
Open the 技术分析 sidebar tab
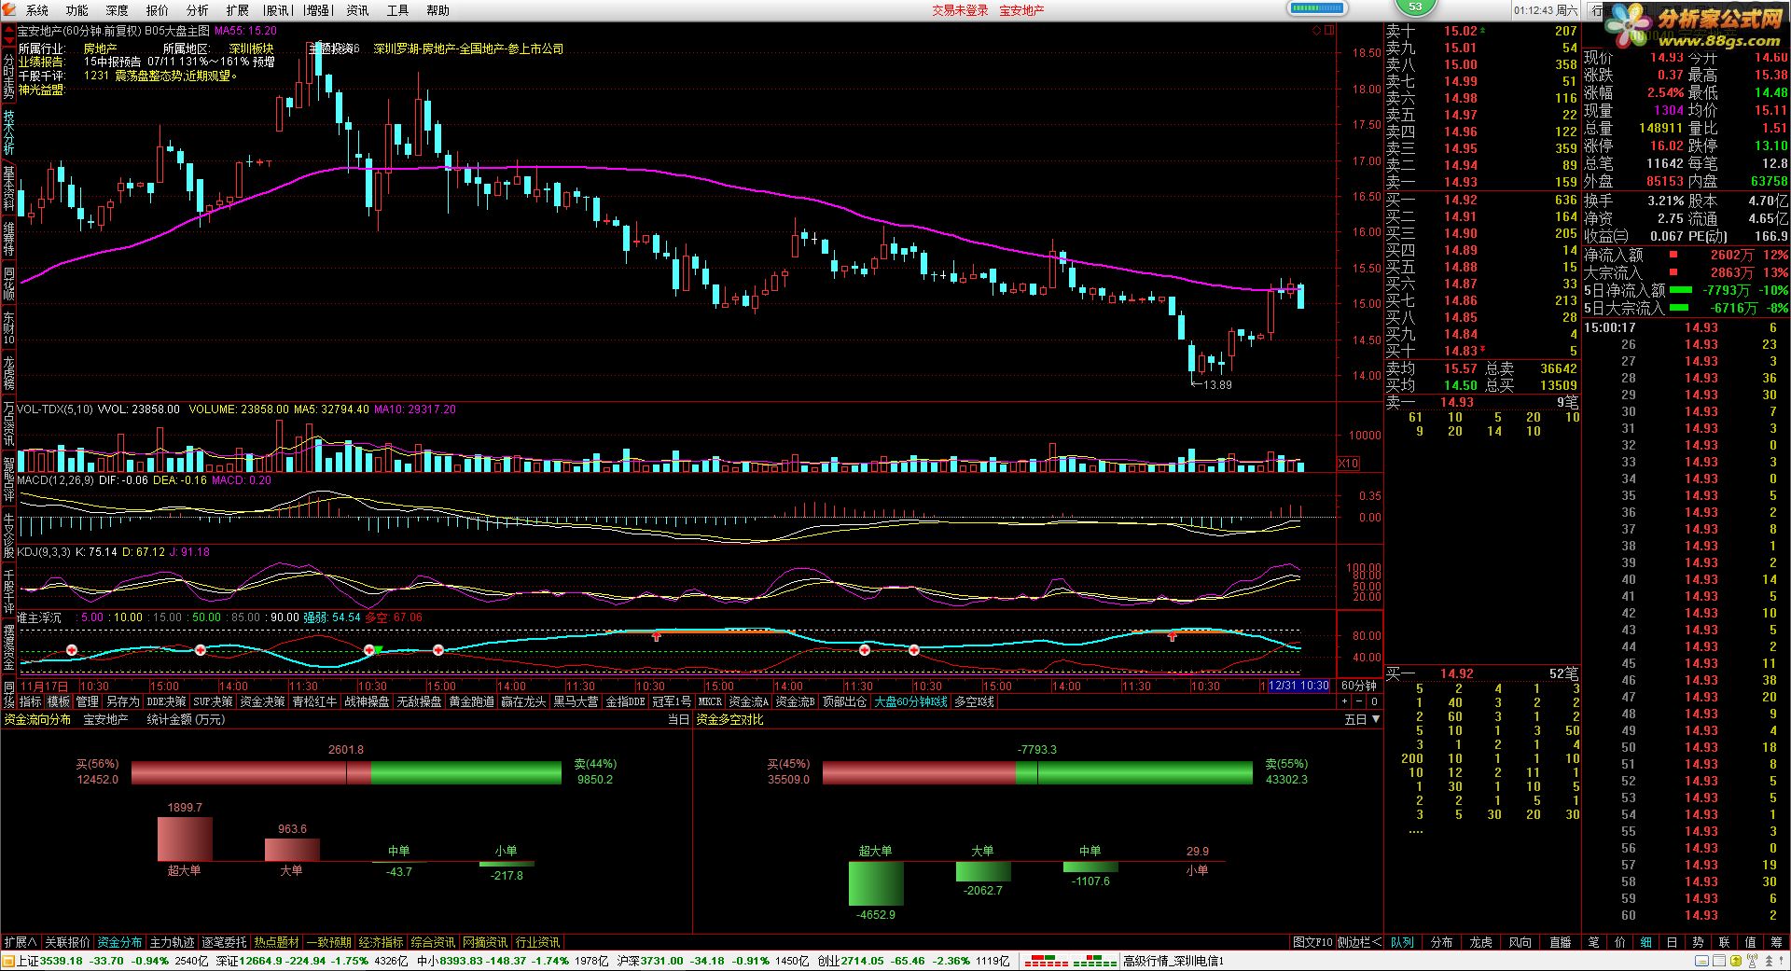coord(8,132)
